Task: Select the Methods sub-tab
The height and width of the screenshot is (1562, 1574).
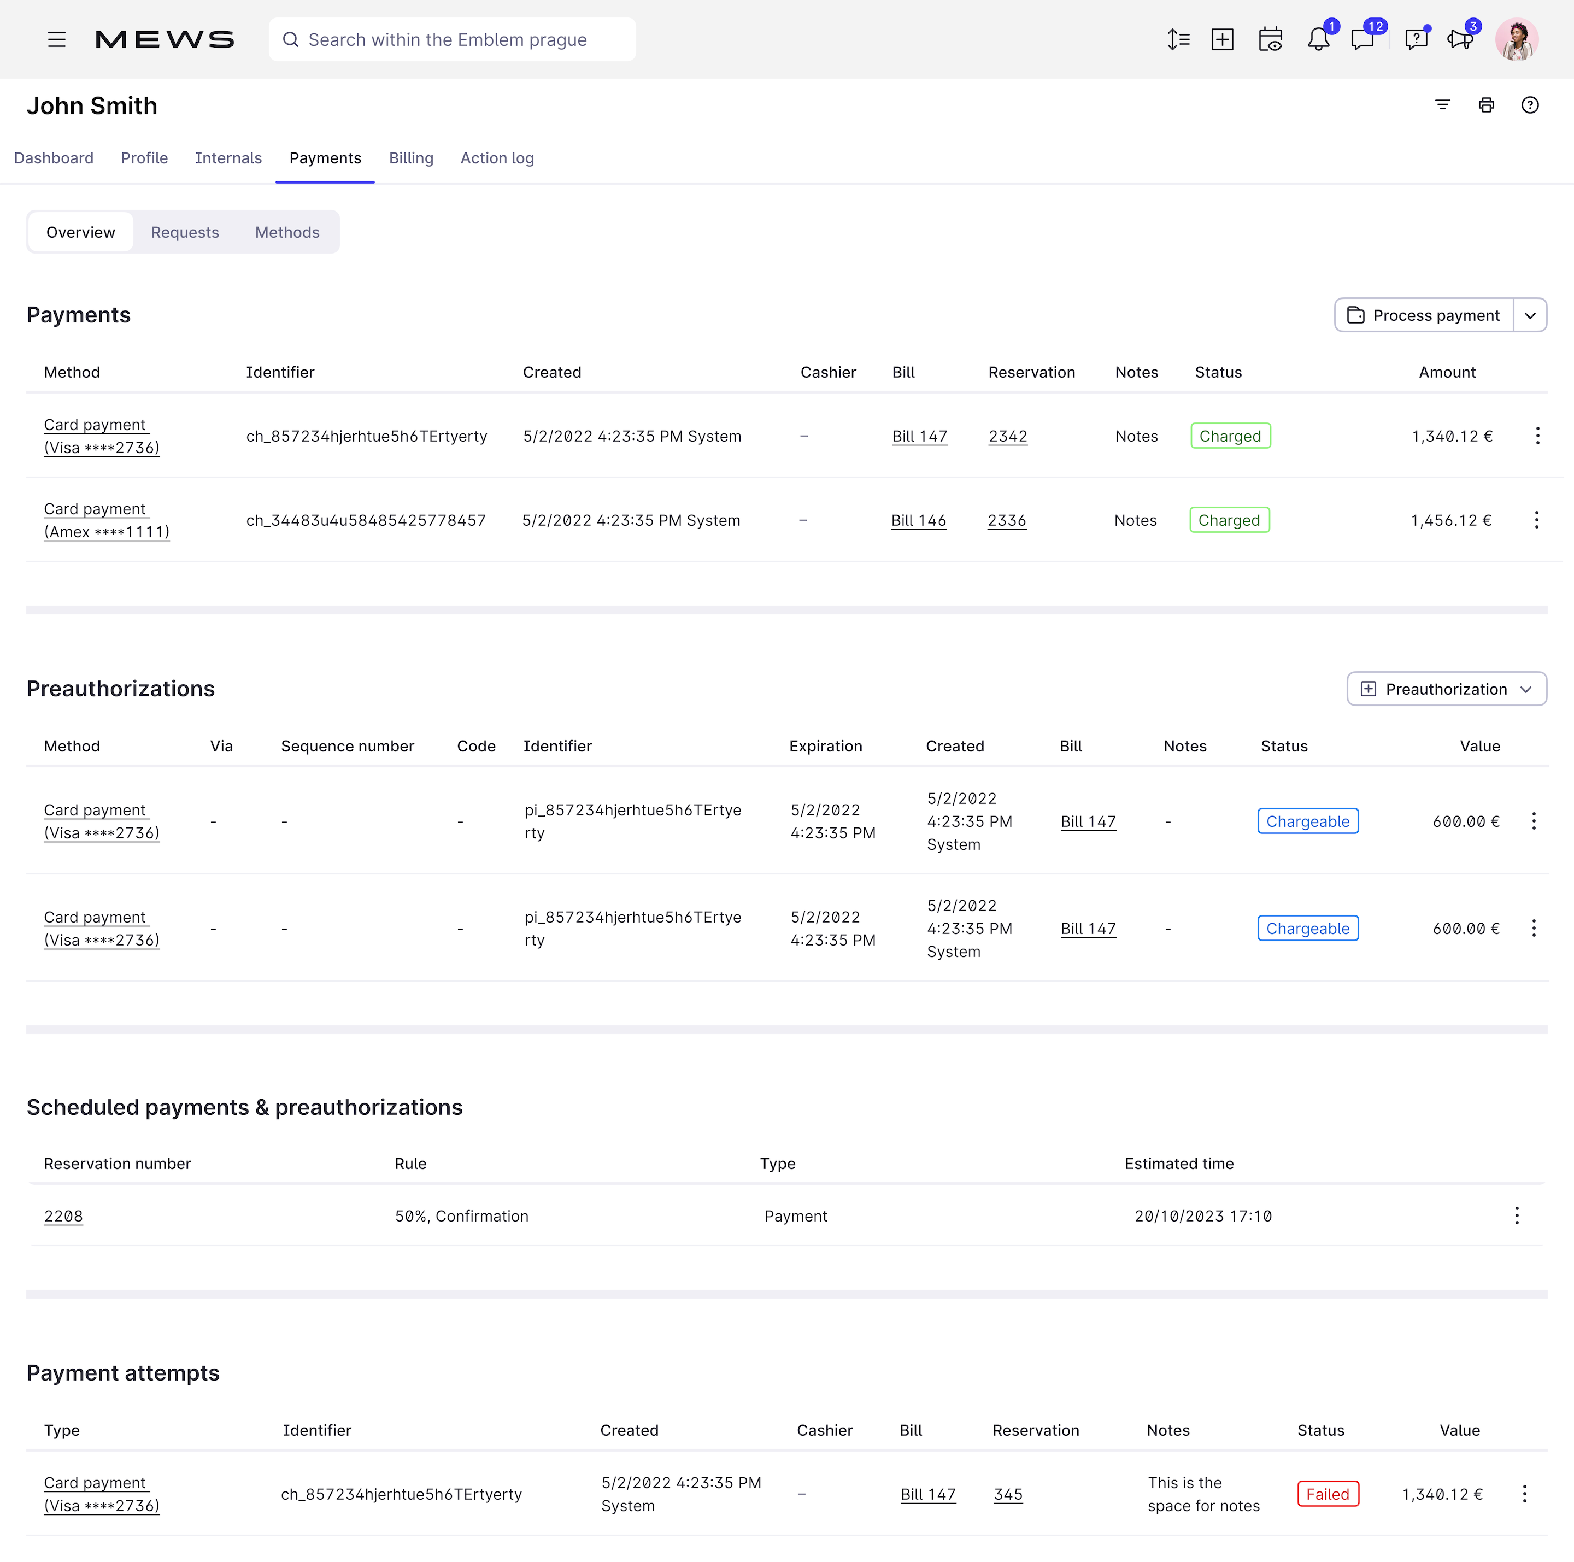Action: coord(287,231)
